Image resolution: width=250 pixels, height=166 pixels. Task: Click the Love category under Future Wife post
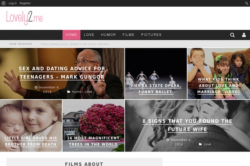[207, 144]
